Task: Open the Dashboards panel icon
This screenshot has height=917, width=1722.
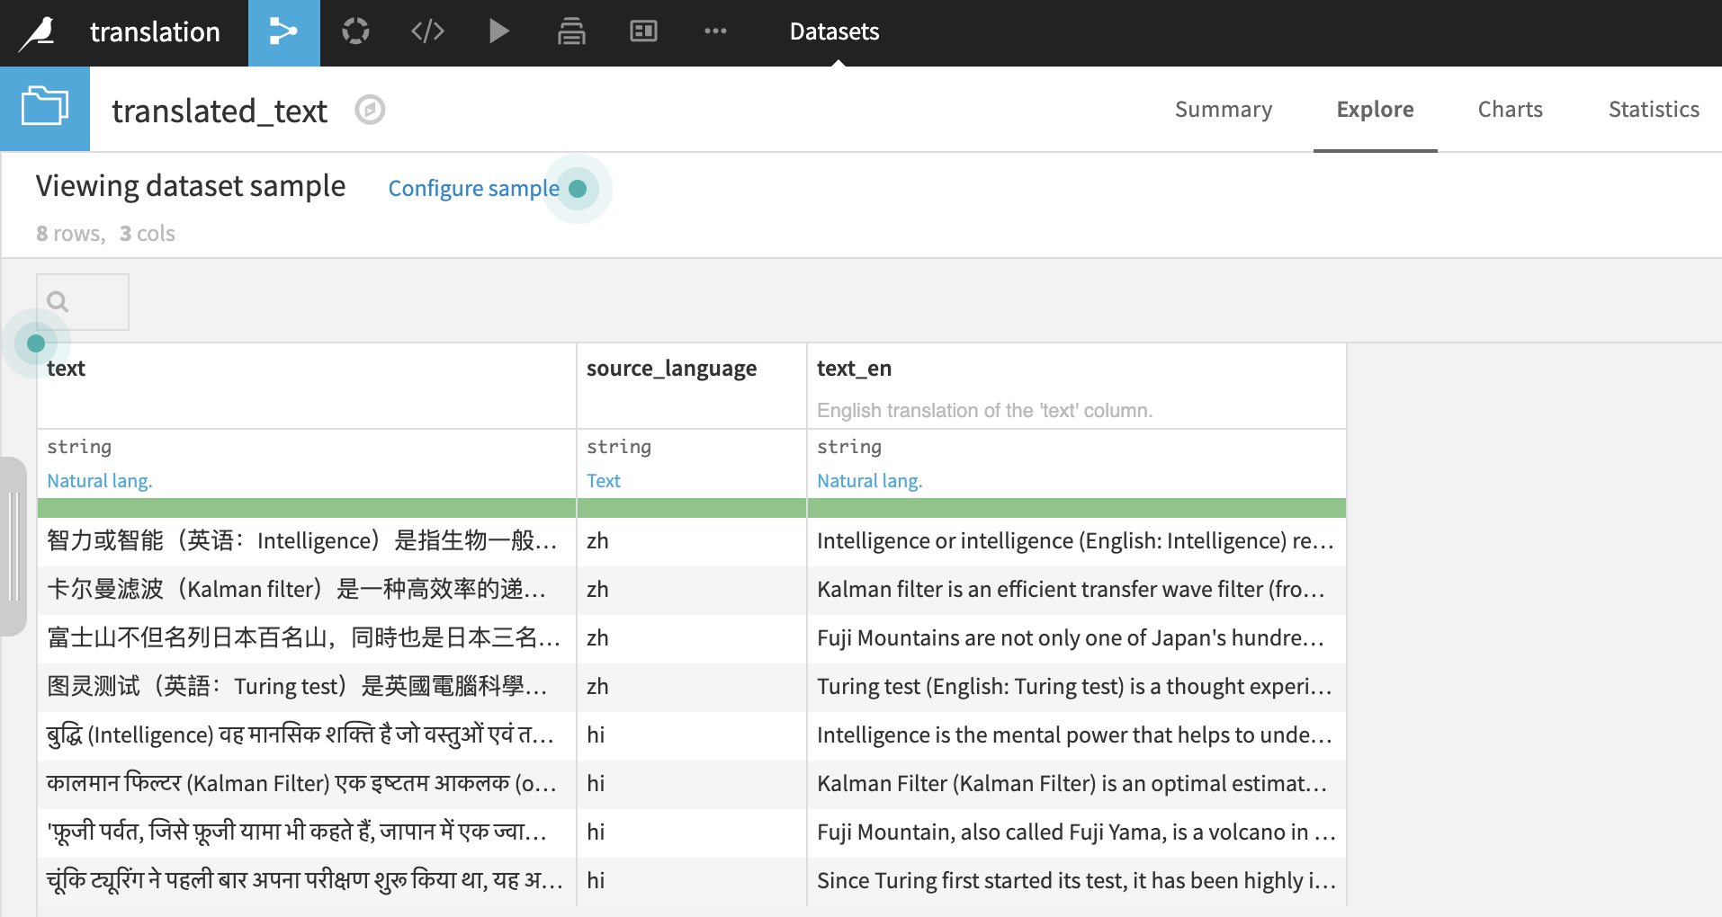Action: [642, 31]
